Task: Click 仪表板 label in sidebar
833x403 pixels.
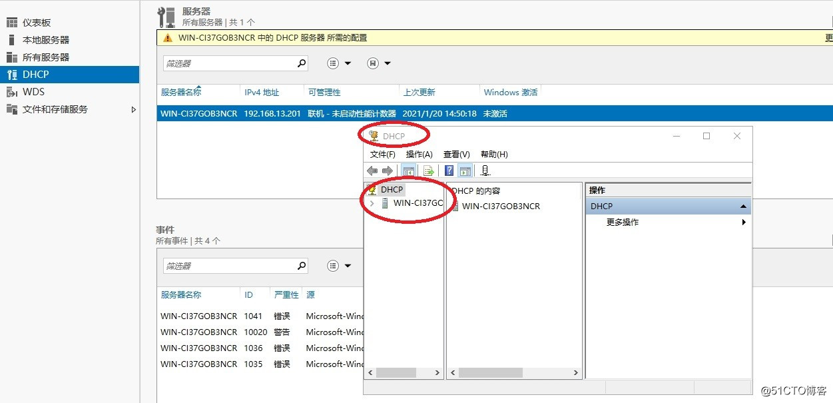Action: [x=37, y=23]
